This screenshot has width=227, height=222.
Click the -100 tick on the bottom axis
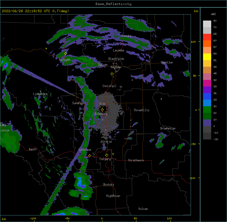(33, 218)
